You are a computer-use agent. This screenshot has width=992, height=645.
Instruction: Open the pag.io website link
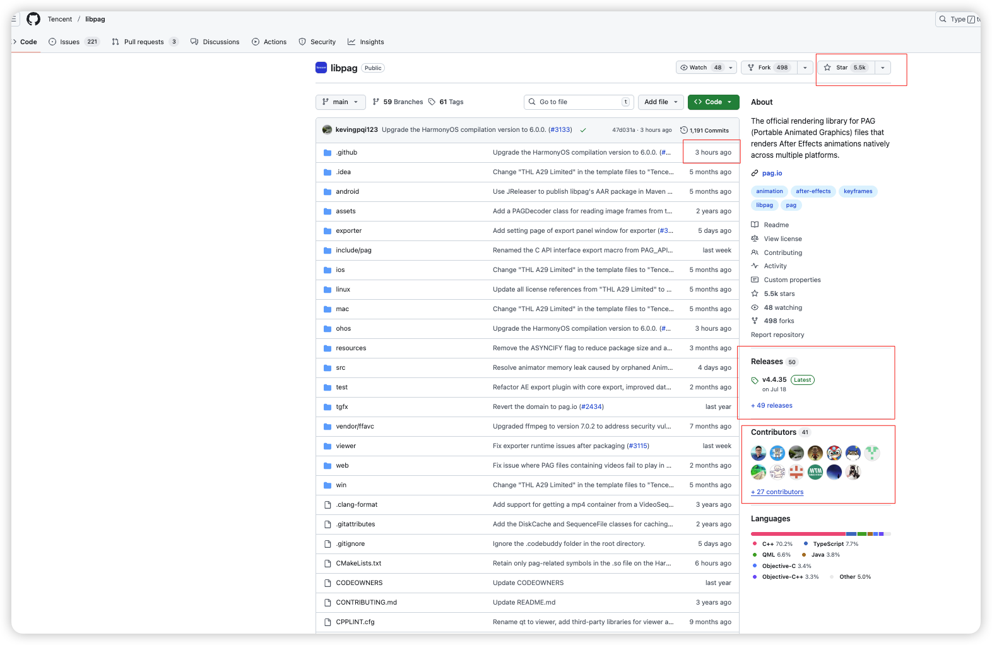[x=772, y=174]
